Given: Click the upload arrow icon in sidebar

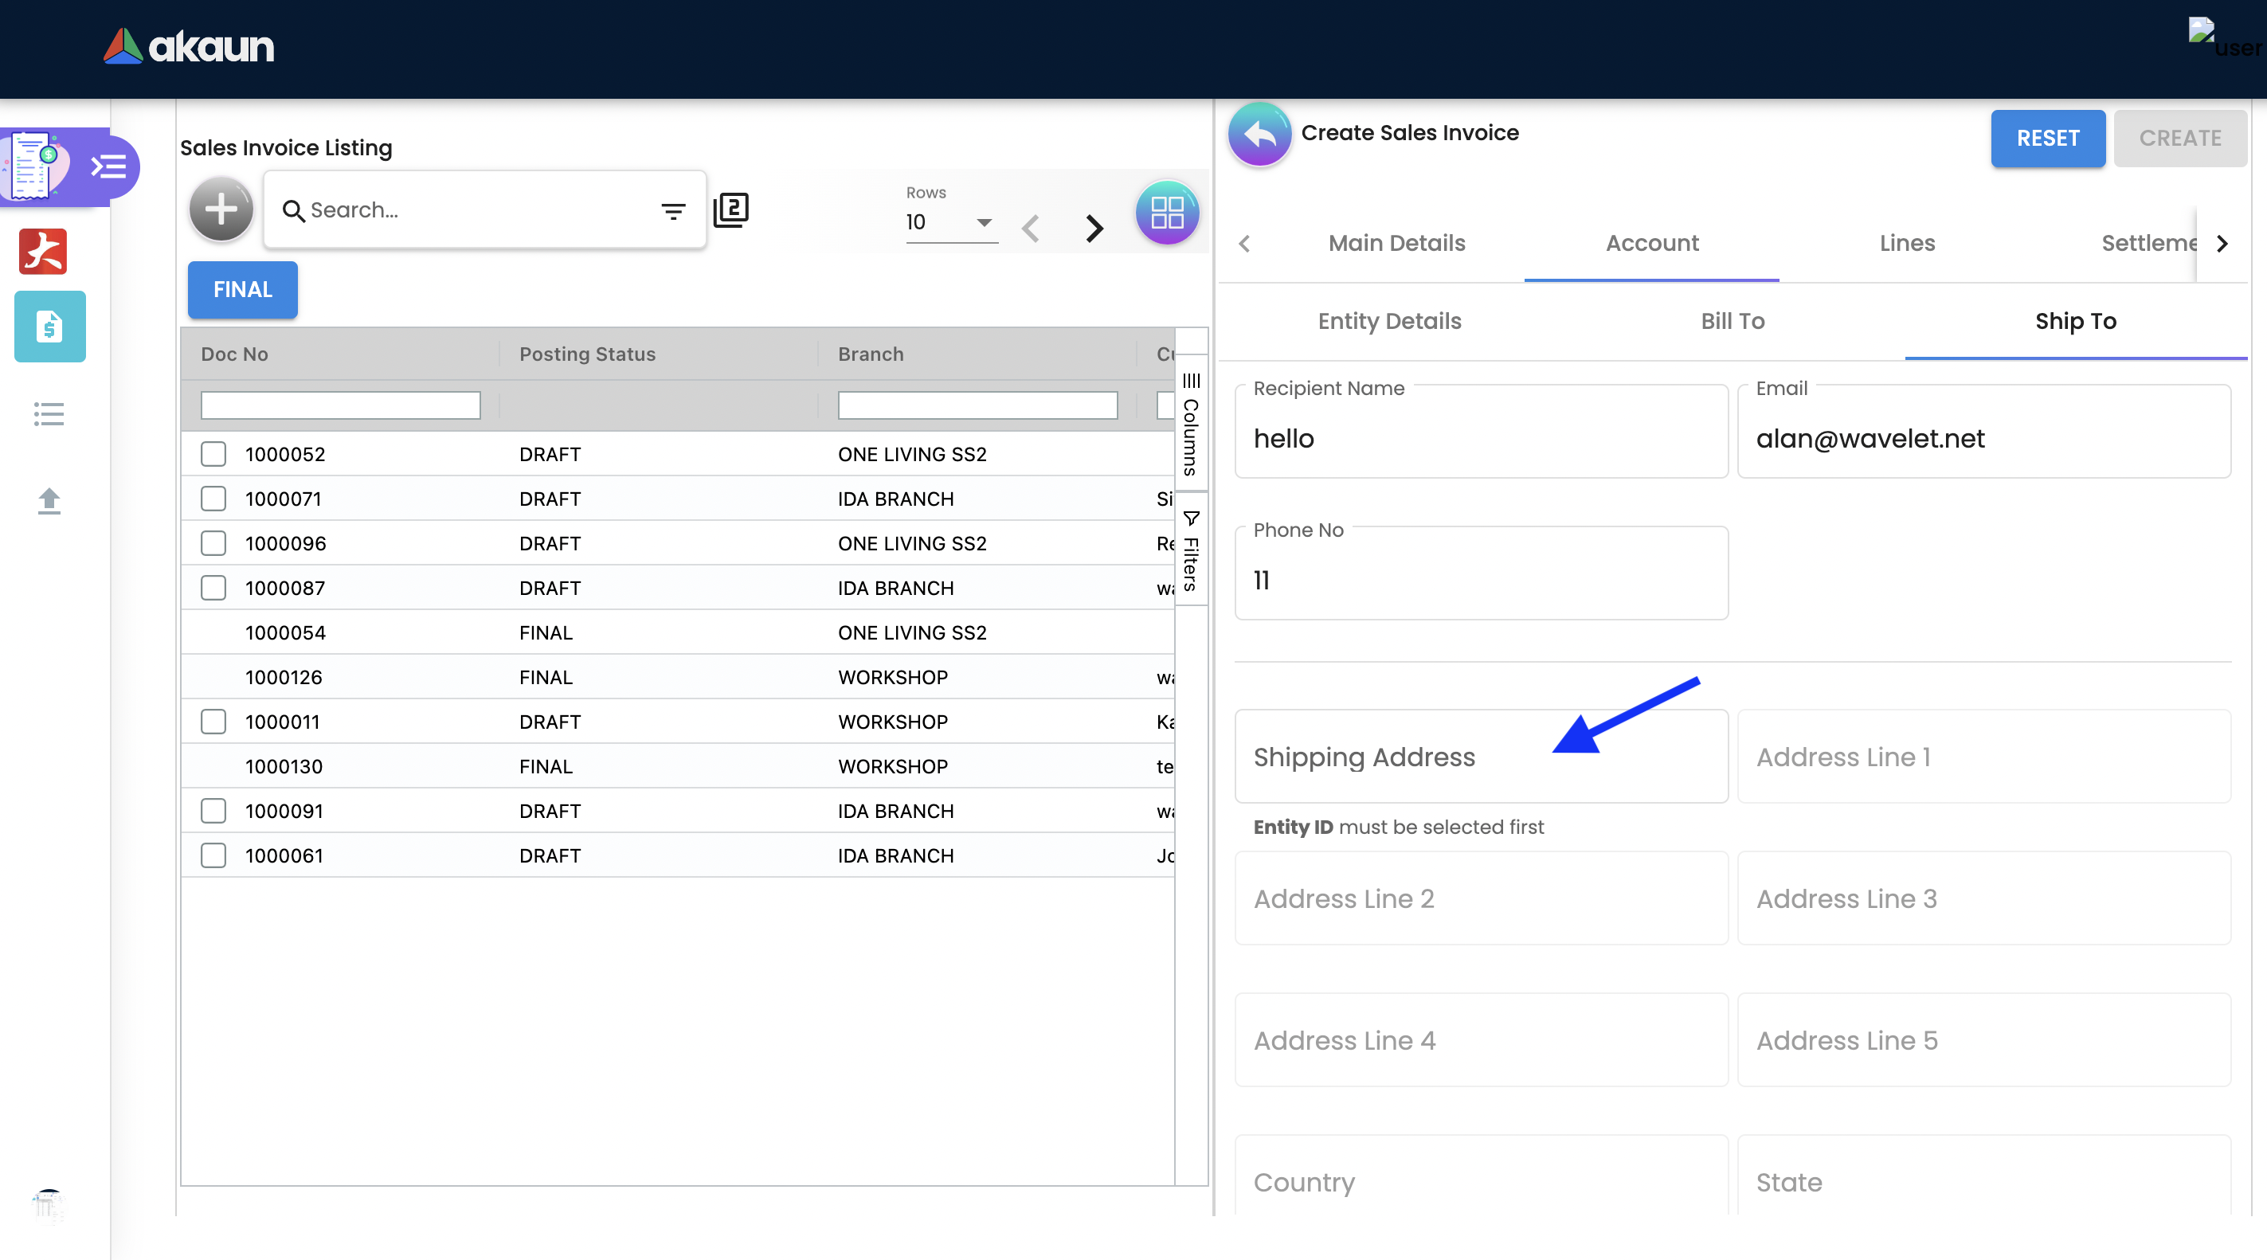Looking at the screenshot, I should pyautogui.click(x=49, y=501).
